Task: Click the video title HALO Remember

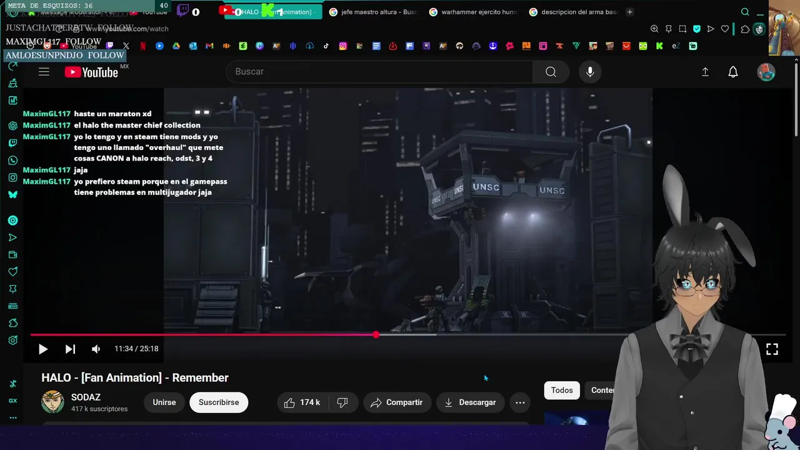Action: (135, 377)
